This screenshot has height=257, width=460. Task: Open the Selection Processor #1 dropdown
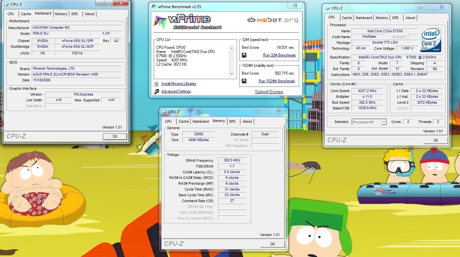click(x=369, y=122)
